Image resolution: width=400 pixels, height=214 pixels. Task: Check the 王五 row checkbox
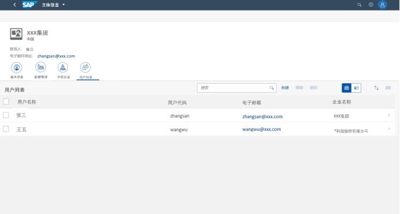[6, 129]
